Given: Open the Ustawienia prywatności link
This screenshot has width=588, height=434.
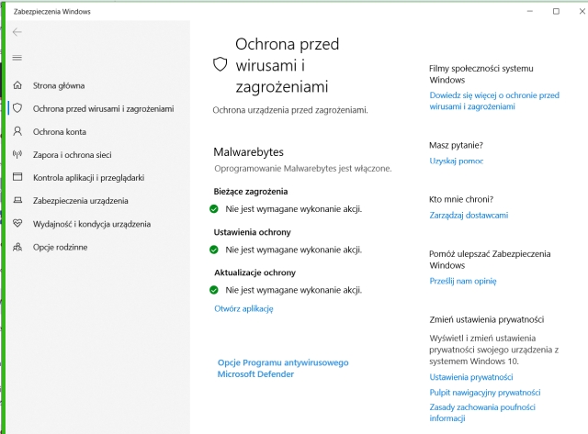Looking at the screenshot, I should [471, 377].
